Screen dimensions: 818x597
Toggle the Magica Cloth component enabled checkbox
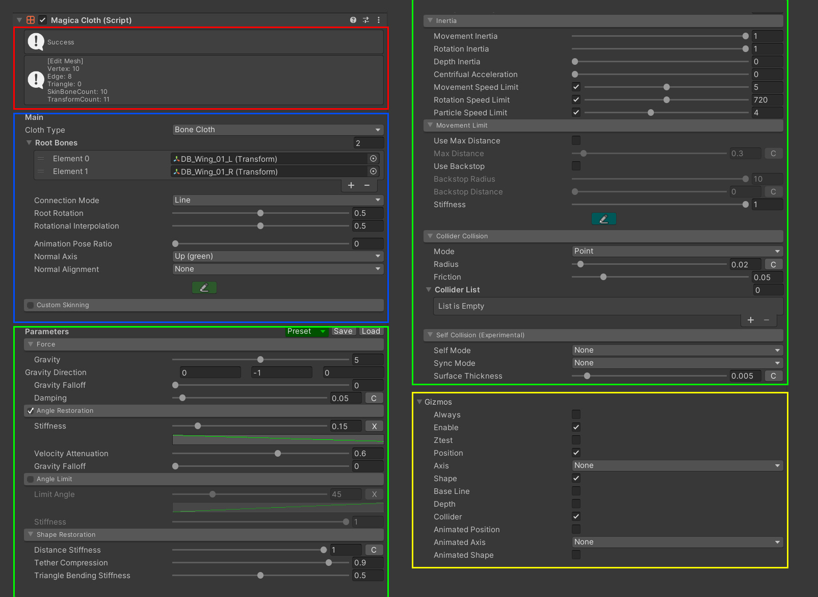point(43,20)
